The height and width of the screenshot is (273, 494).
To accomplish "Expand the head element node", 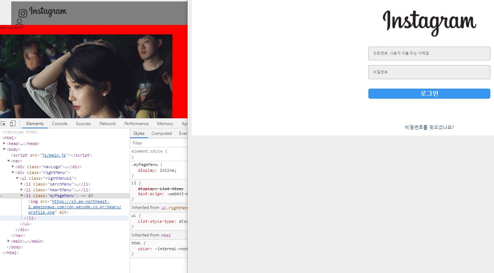I will (4, 144).
